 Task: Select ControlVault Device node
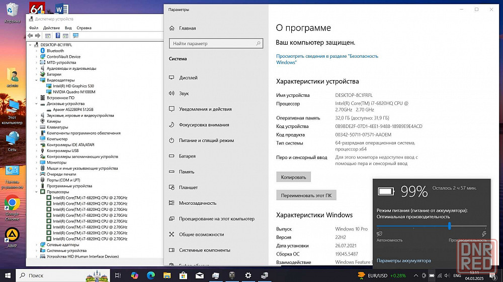tap(63, 57)
